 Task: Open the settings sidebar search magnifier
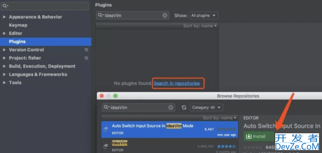click(5, 6)
